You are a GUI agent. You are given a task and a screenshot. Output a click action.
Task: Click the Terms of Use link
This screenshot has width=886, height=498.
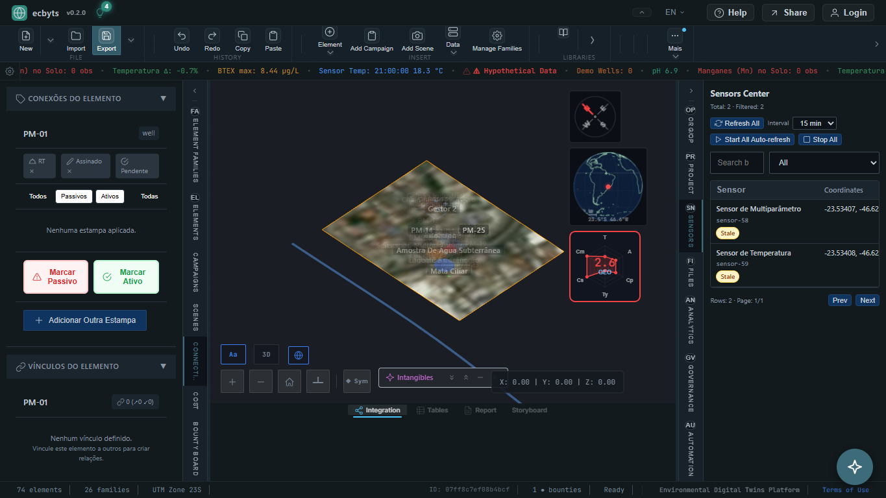pos(845,490)
